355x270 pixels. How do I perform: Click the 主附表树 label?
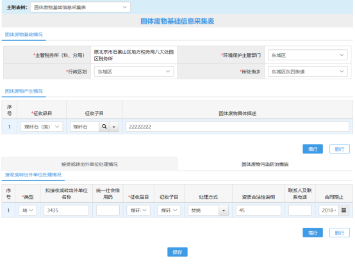[x=17, y=8]
